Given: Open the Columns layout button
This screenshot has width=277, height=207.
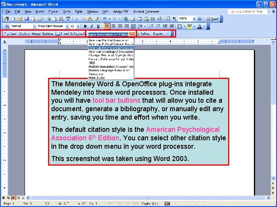Looking at the screenshot, I should 153,19.
